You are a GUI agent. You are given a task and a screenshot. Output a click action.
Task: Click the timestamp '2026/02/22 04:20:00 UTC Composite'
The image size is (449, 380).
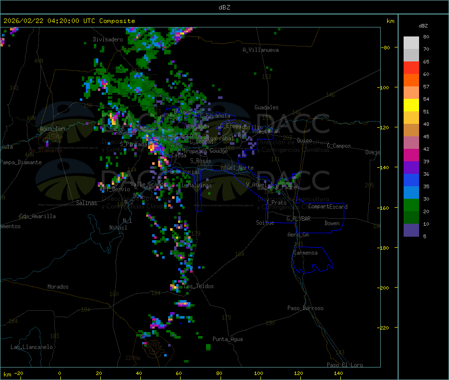(69, 21)
